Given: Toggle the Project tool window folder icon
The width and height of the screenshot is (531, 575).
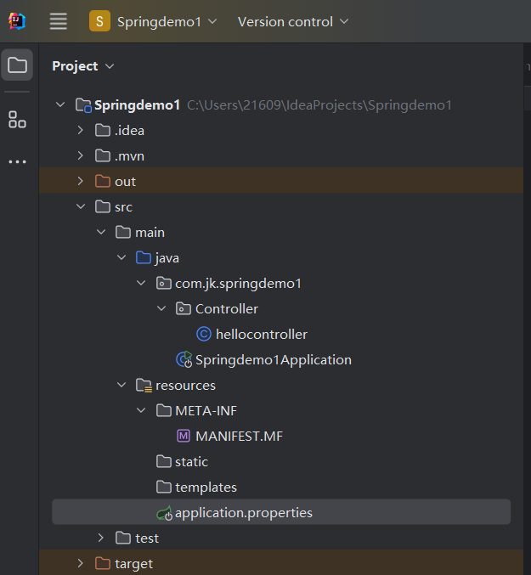Looking at the screenshot, I should (x=17, y=65).
